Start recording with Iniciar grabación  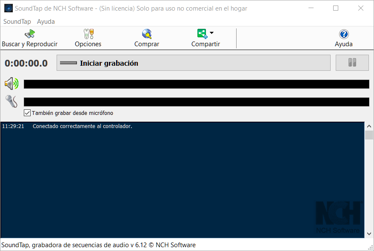point(194,63)
